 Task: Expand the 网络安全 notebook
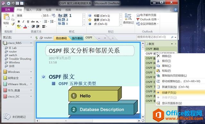point(31,78)
